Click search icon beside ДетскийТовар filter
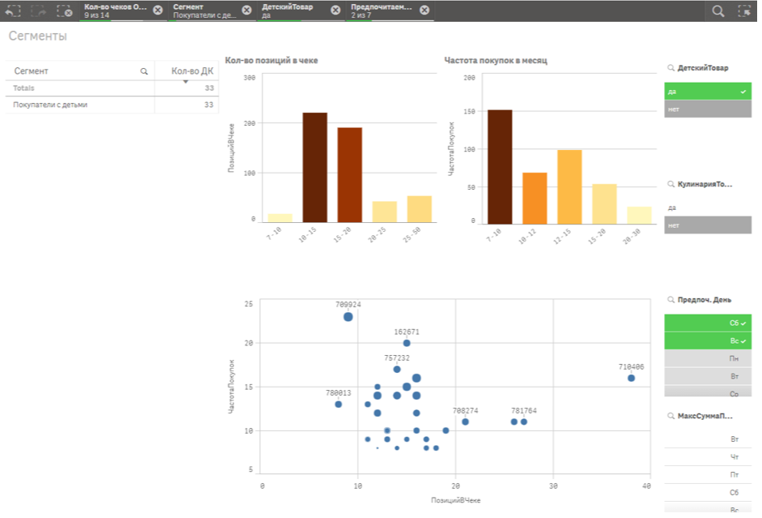Image resolution: width=762 pixels, height=518 pixels. 671,68
